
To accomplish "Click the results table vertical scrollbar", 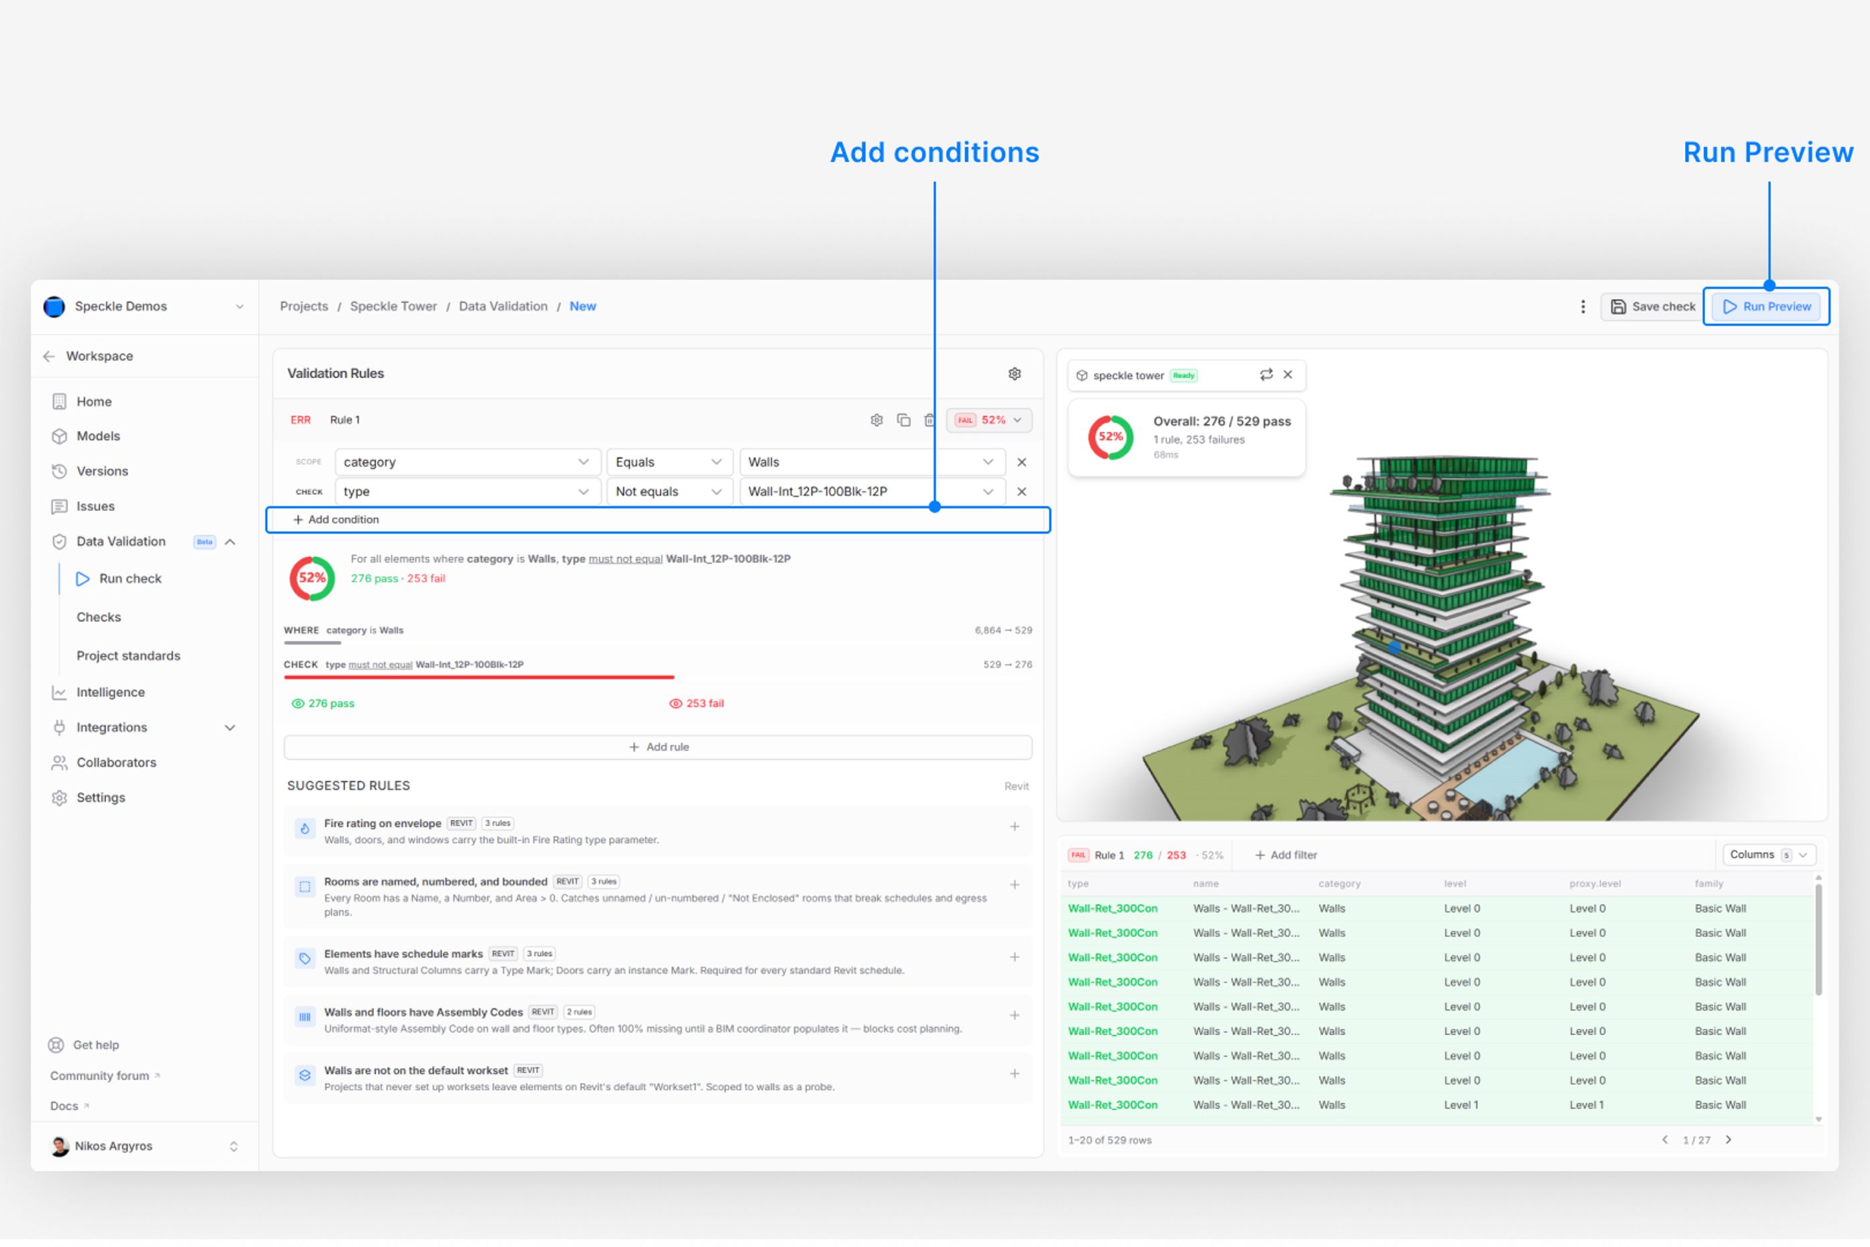I will [1819, 939].
